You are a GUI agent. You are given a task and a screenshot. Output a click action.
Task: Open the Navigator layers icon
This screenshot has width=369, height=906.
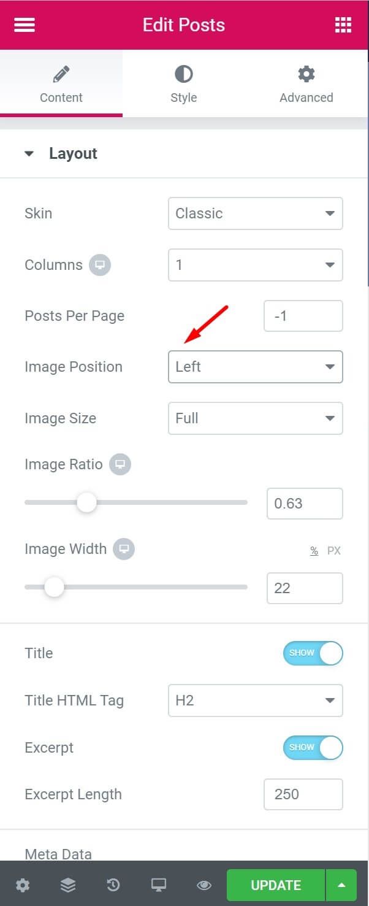point(67,885)
